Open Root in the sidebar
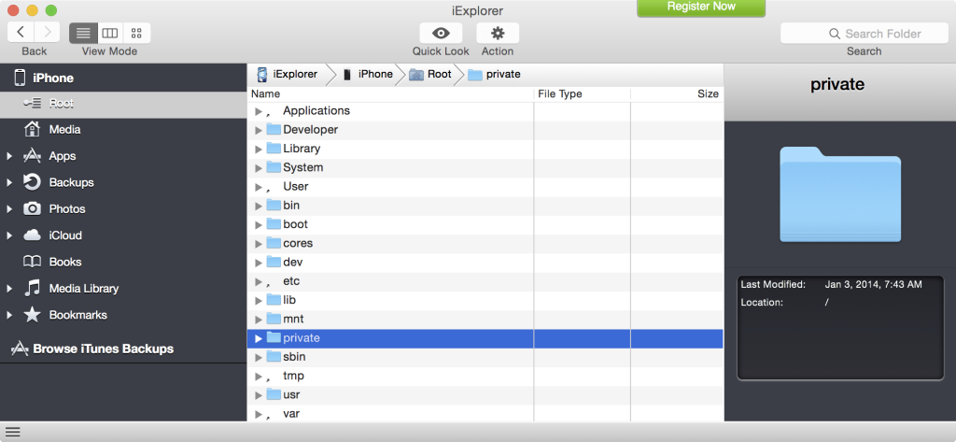Screen dimensions: 956x442 (x=123, y=104)
